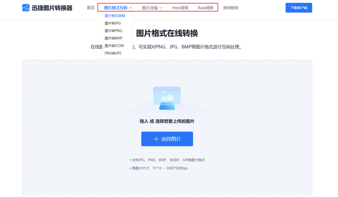Click the image upload illustration icon
The width and height of the screenshot is (338, 197).
pyautogui.click(x=167, y=98)
